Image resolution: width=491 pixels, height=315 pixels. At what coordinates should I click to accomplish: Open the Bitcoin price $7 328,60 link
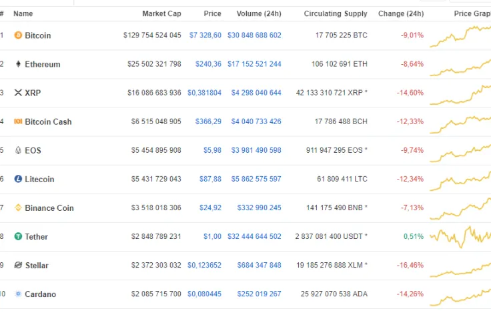[x=205, y=35]
